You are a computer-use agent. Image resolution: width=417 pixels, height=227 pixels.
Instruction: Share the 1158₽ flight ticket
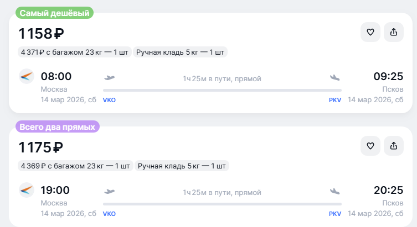point(394,32)
